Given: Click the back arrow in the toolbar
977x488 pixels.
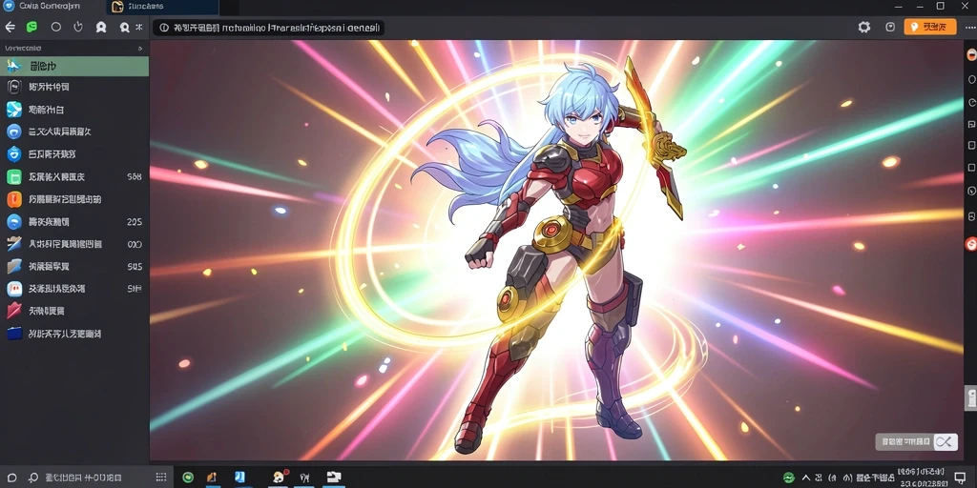Looking at the screenshot, I should pyautogui.click(x=10, y=28).
